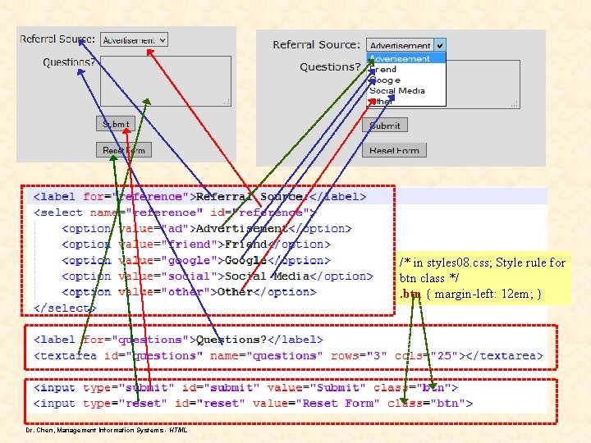This screenshot has width=591, height=443.
Task: Click Questions? label in left form
Action: [x=69, y=62]
